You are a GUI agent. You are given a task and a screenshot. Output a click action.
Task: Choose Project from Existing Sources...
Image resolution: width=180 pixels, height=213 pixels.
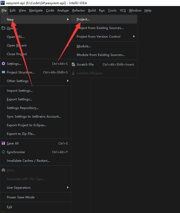point(104,28)
